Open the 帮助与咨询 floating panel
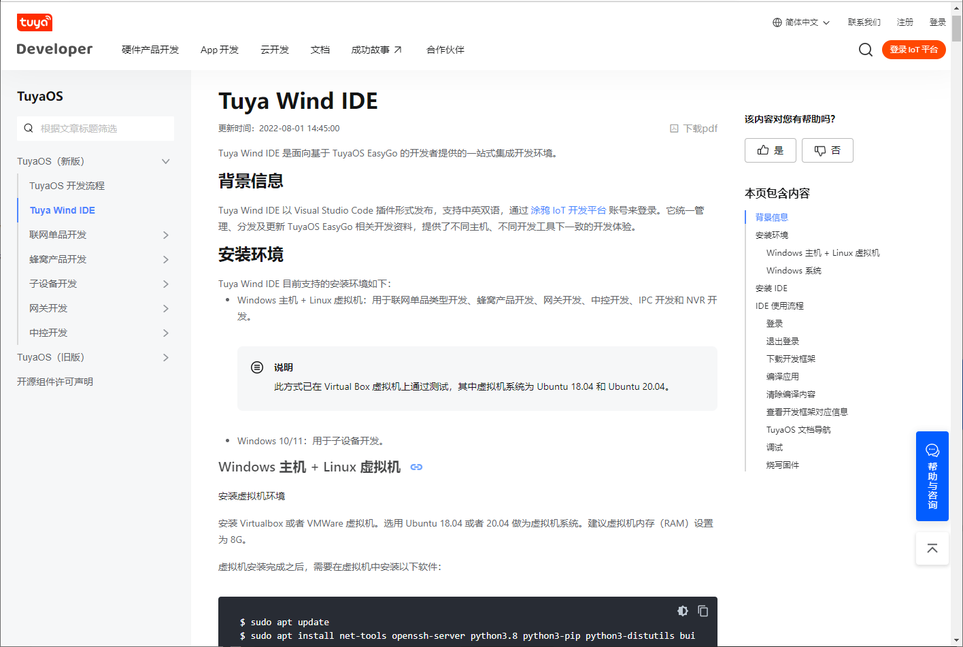Image resolution: width=963 pixels, height=647 pixels. [x=932, y=476]
